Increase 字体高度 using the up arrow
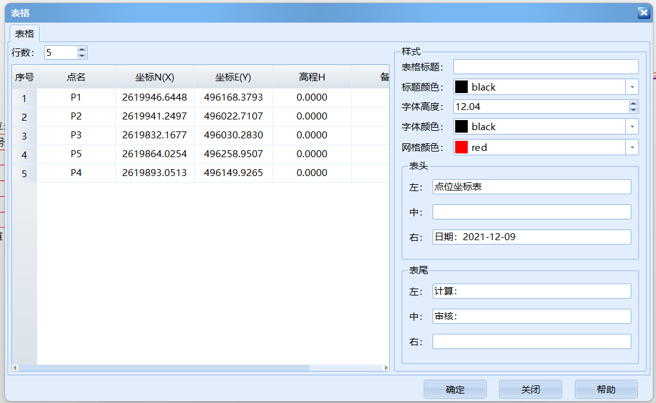The width and height of the screenshot is (656, 403). [x=633, y=103]
